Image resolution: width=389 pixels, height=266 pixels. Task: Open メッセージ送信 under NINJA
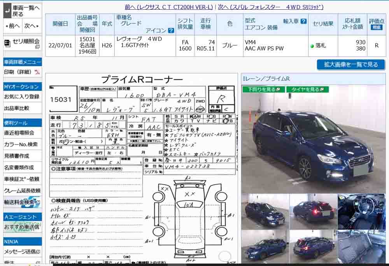pyautogui.click(x=20, y=252)
